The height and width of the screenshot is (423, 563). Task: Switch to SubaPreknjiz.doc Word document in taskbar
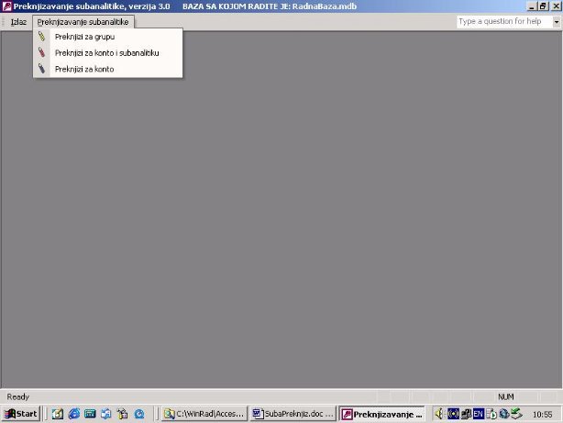pos(293,414)
